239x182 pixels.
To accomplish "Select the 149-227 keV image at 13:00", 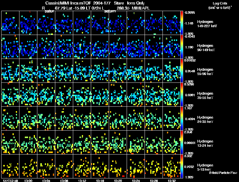I will coord(28,23).
